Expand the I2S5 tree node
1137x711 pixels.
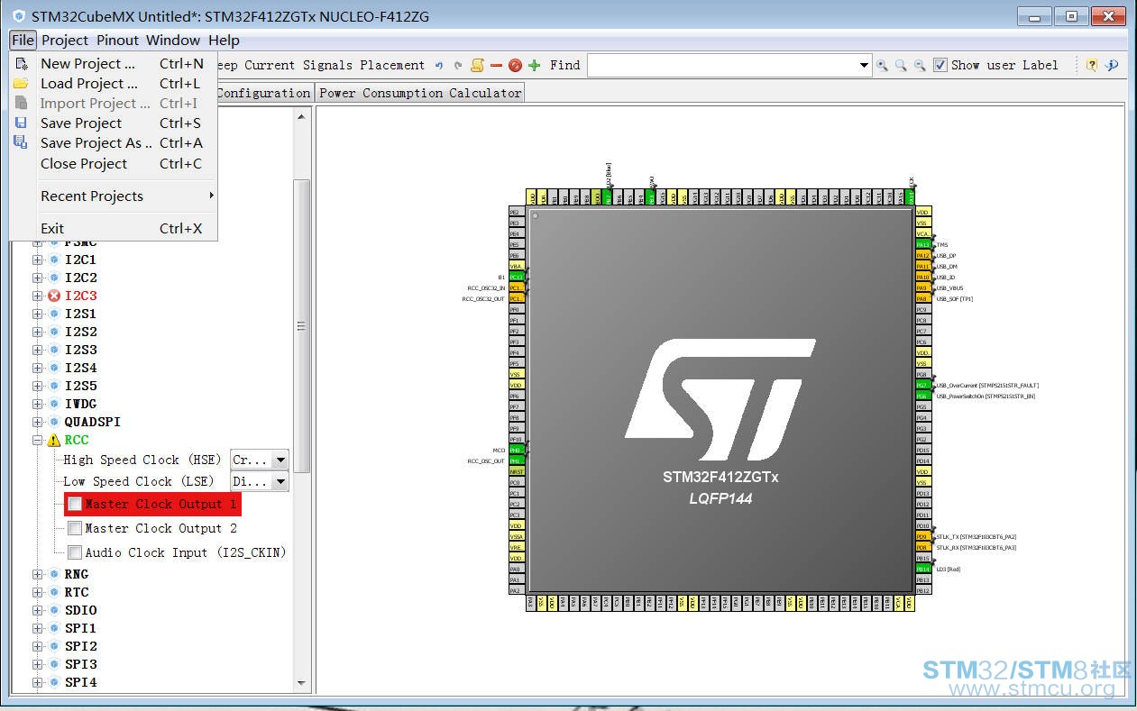coord(38,386)
